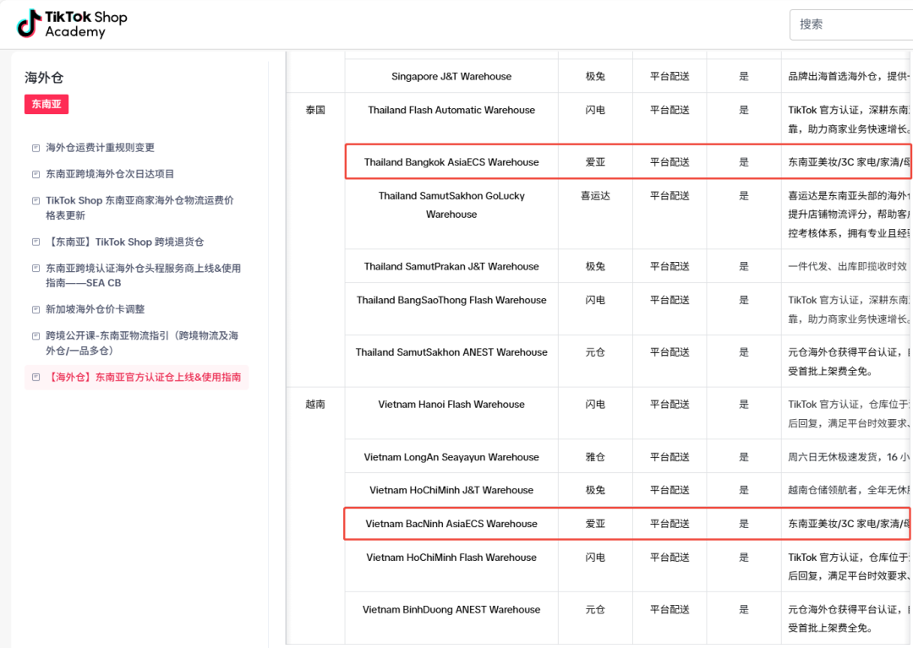
Task: Open 东南亚跨境海外仓次日达项目 article
Action: pyautogui.click(x=110, y=174)
